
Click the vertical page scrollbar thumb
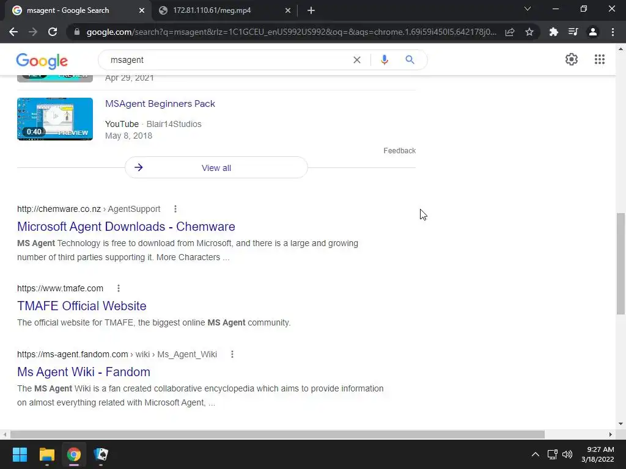click(x=621, y=264)
